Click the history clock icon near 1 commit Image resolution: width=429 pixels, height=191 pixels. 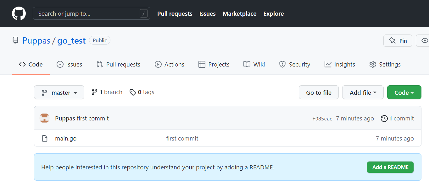[384, 119]
